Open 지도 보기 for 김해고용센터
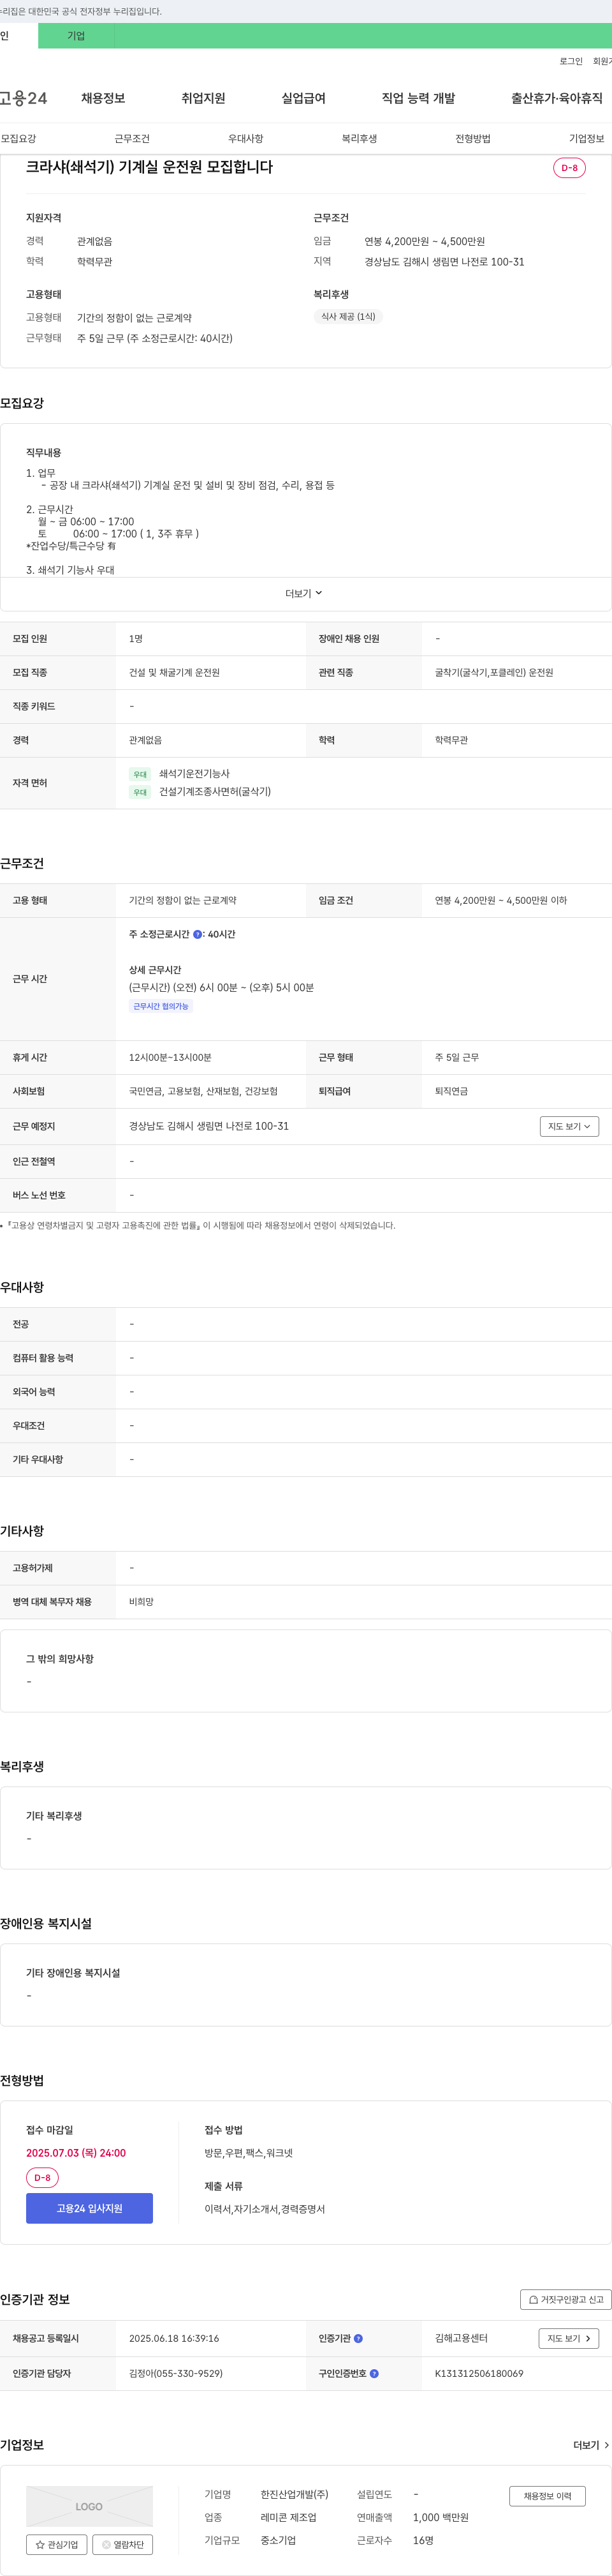This screenshot has height=2576, width=612. click(x=569, y=2338)
